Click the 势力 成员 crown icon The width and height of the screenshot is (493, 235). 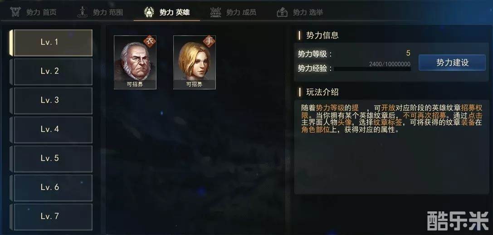[x=216, y=12]
